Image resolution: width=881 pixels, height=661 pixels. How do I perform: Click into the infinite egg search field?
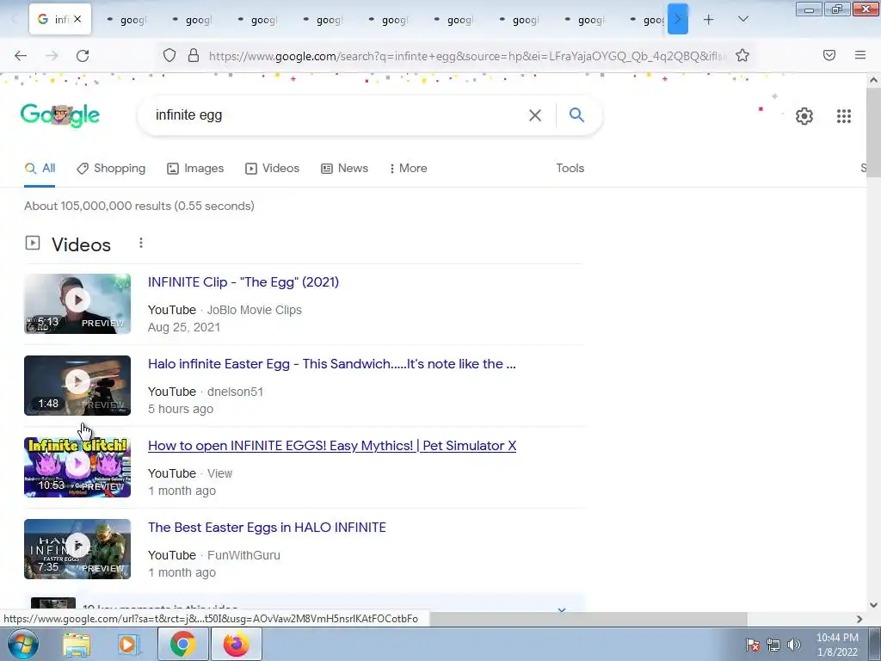(337, 115)
